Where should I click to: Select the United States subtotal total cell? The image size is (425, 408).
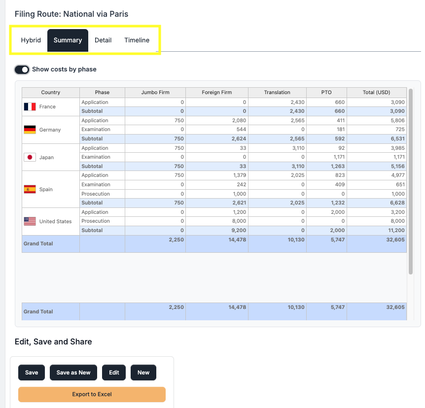[377, 230]
